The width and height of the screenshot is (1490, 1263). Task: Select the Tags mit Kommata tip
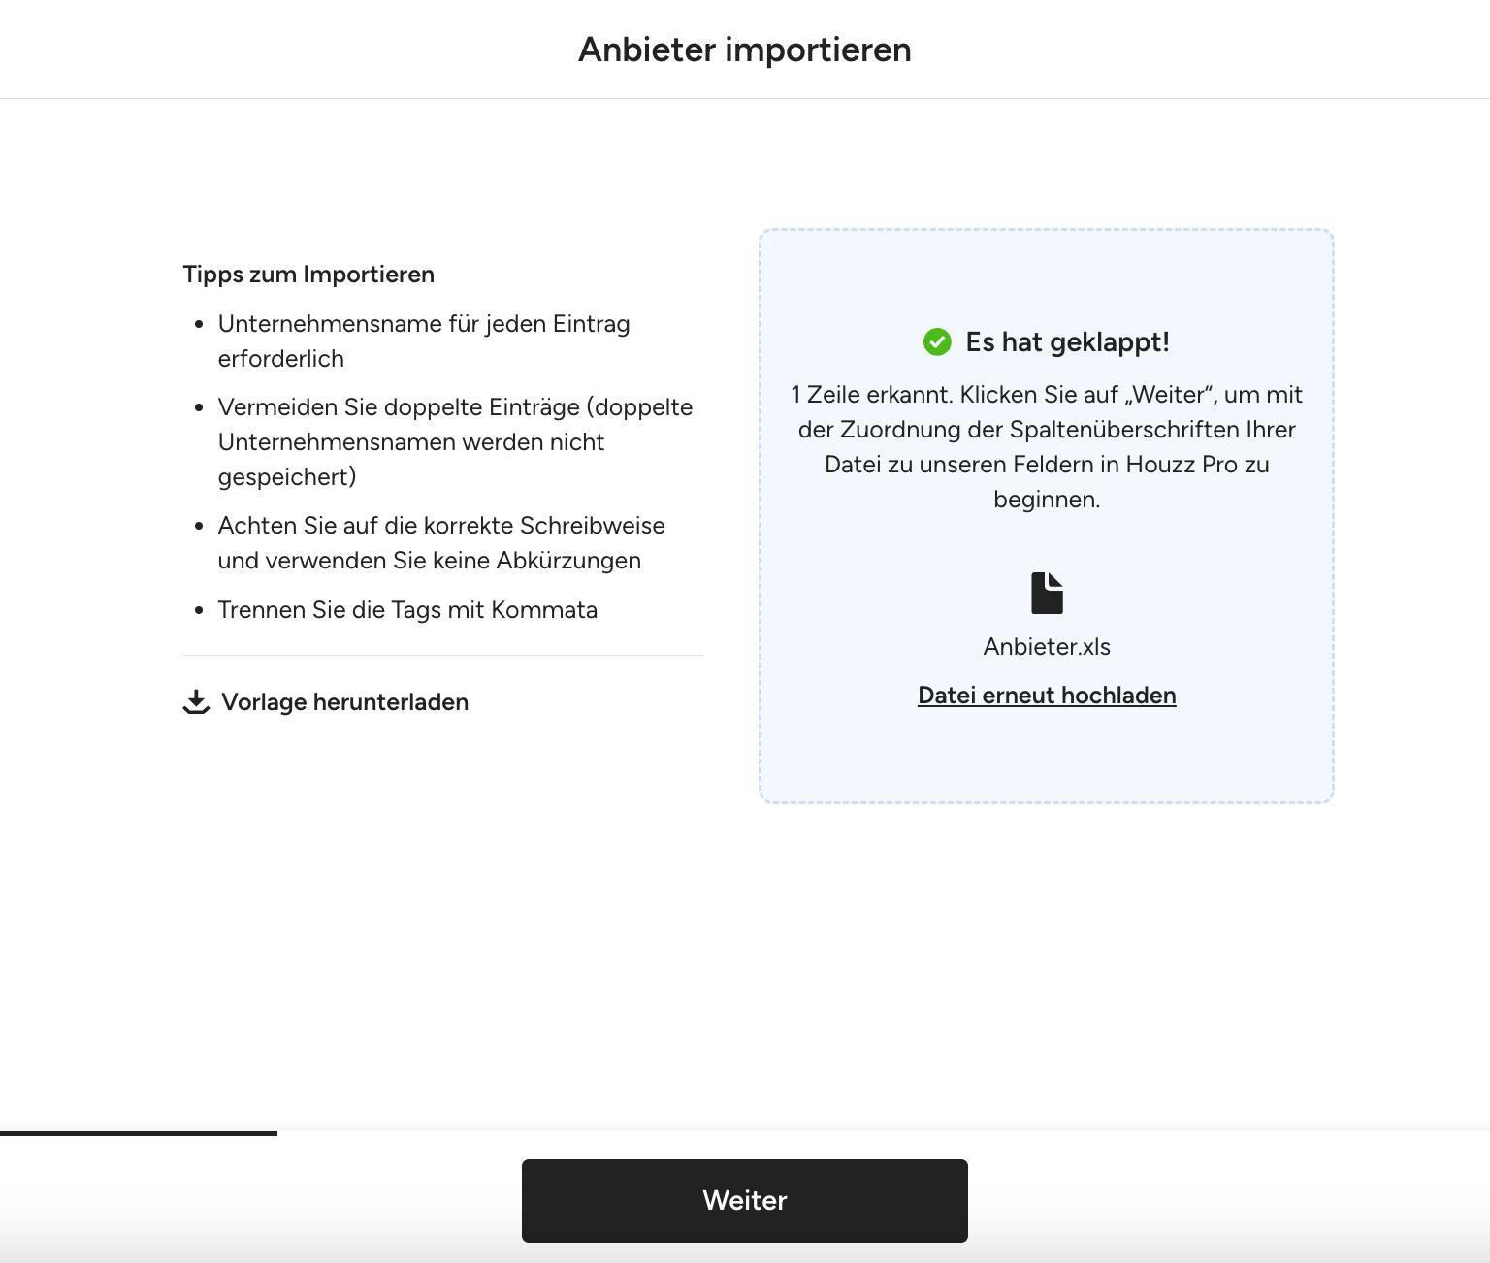[407, 610]
